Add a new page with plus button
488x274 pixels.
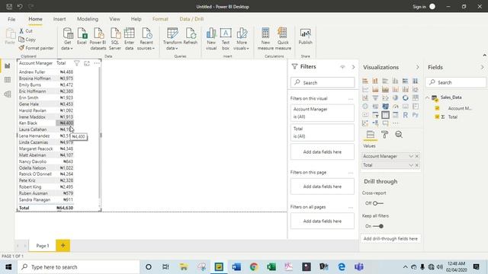click(63, 246)
